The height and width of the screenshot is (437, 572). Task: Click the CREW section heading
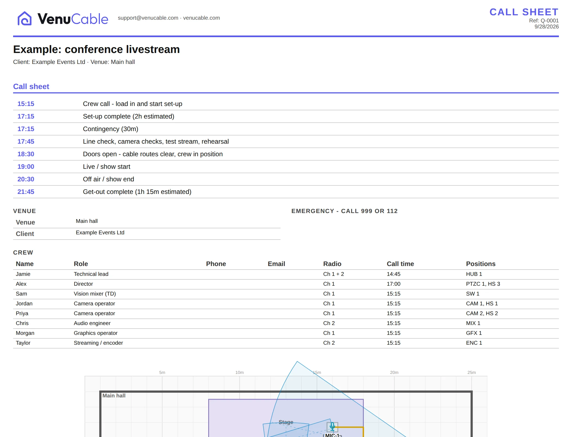click(23, 253)
